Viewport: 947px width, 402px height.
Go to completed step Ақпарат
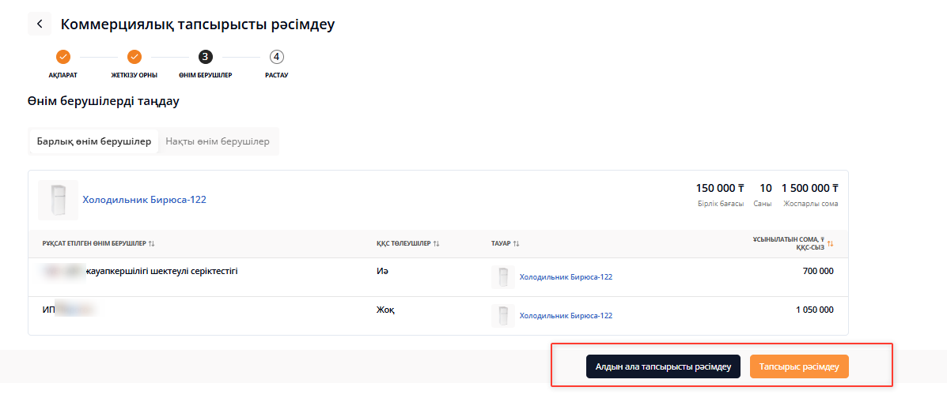tap(63, 57)
